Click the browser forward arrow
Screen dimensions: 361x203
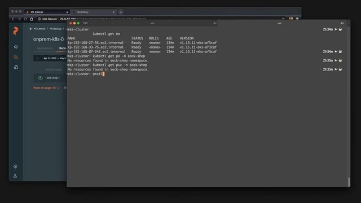click(x=19, y=19)
